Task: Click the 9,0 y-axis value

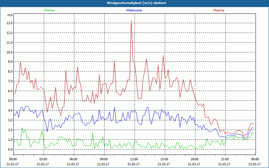Action: tap(10, 62)
